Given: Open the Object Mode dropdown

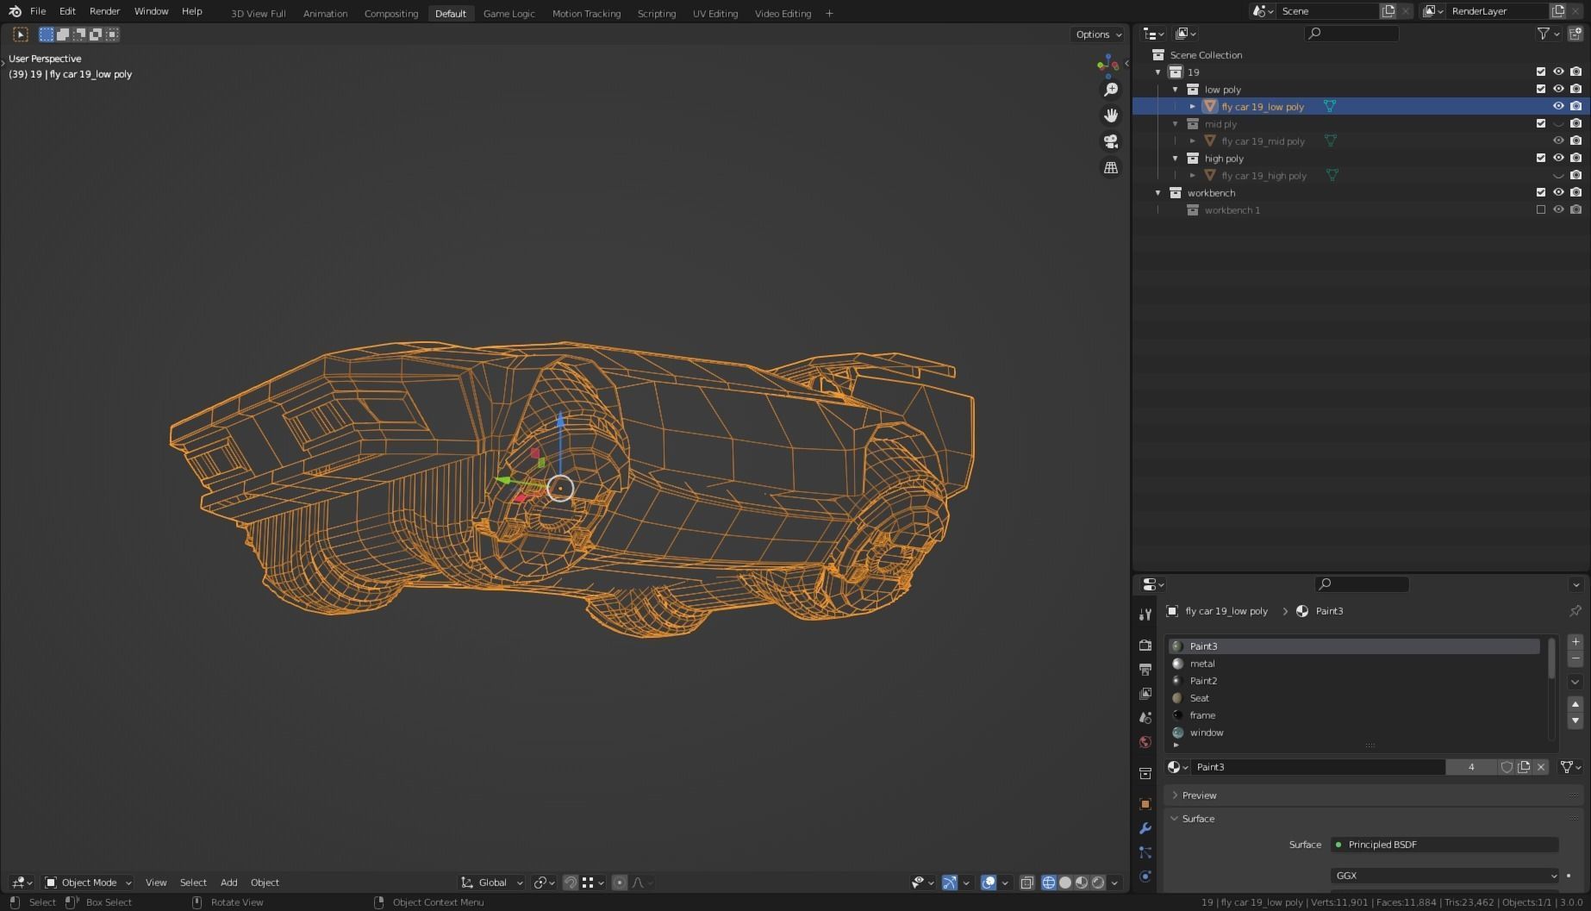Looking at the screenshot, I should pos(88,883).
